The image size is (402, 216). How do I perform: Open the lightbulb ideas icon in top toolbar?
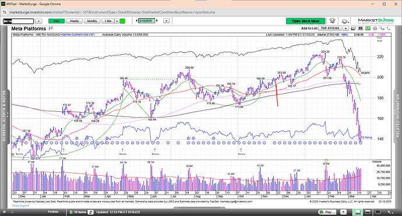[333, 21]
